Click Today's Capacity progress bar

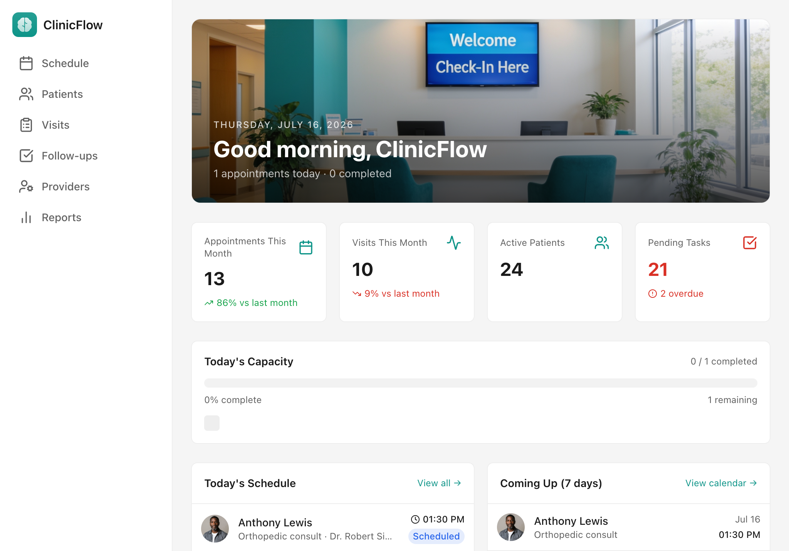click(481, 383)
